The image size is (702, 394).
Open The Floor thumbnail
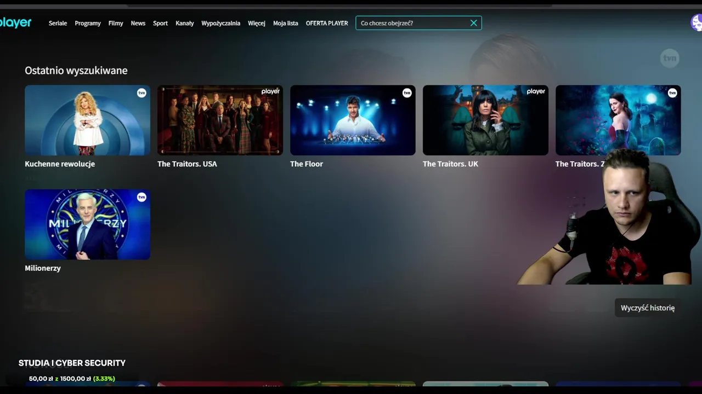point(353,120)
